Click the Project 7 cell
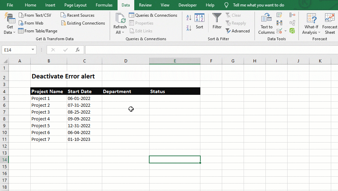This screenshot has height=191, width=338. pyautogui.click(x=49, y=139)
